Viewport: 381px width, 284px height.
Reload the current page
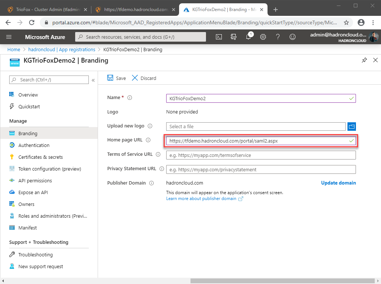point(32,22)
